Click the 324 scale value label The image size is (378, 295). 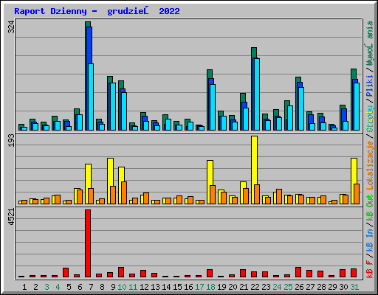click(x=11, y=27)
